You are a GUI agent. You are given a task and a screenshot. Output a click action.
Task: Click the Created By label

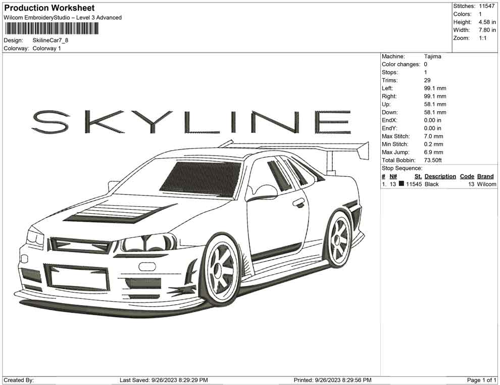[19, 380]
